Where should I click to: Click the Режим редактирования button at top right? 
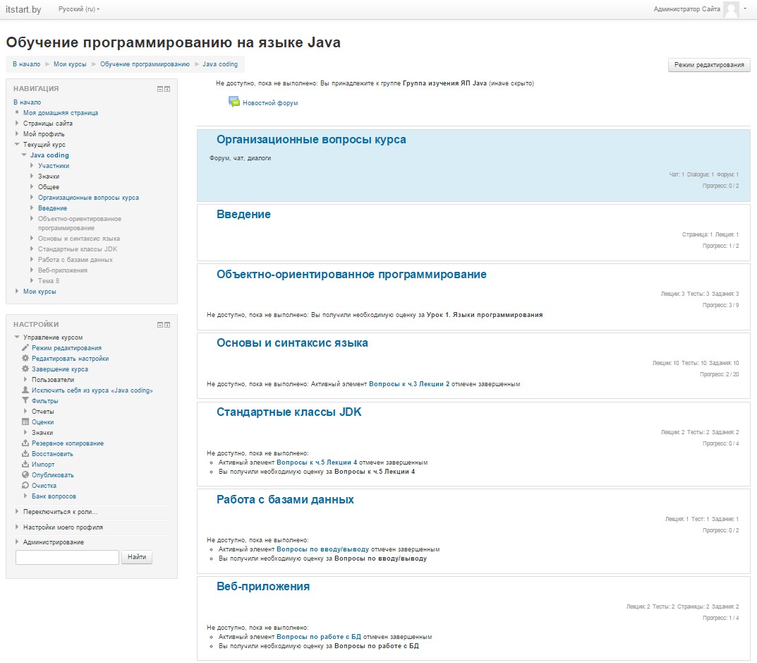pyautogui.click(x=709, y=65)
